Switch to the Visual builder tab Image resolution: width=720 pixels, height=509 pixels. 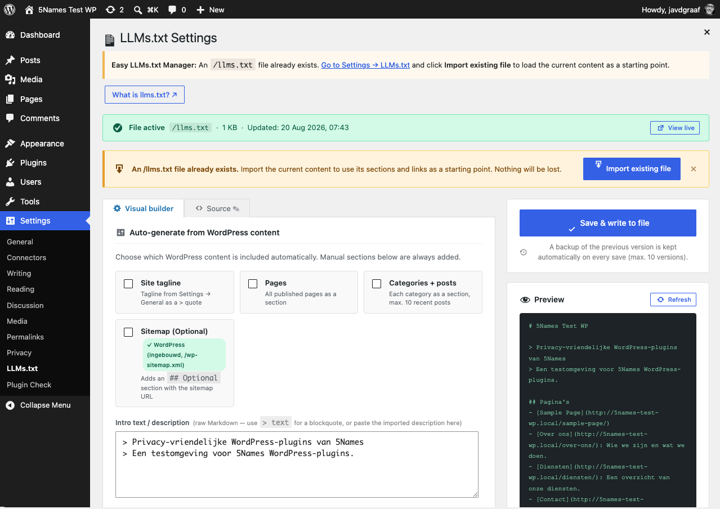click(144, 208)
